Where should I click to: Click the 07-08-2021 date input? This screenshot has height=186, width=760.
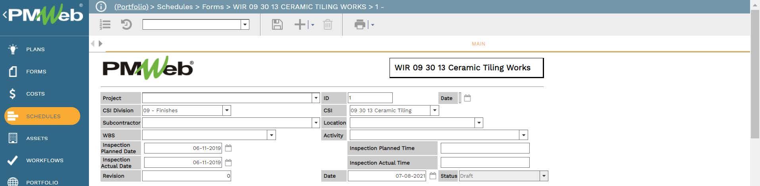[387, 176]
